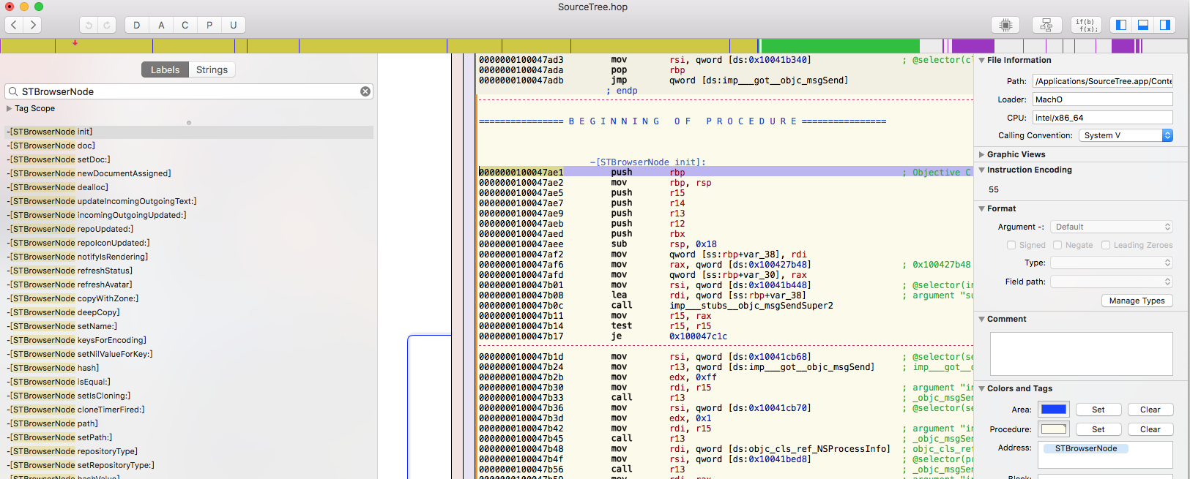The image size is (1190, 479).
Task: Toggle the right inspector panel icon
Action: point(1164,25)
